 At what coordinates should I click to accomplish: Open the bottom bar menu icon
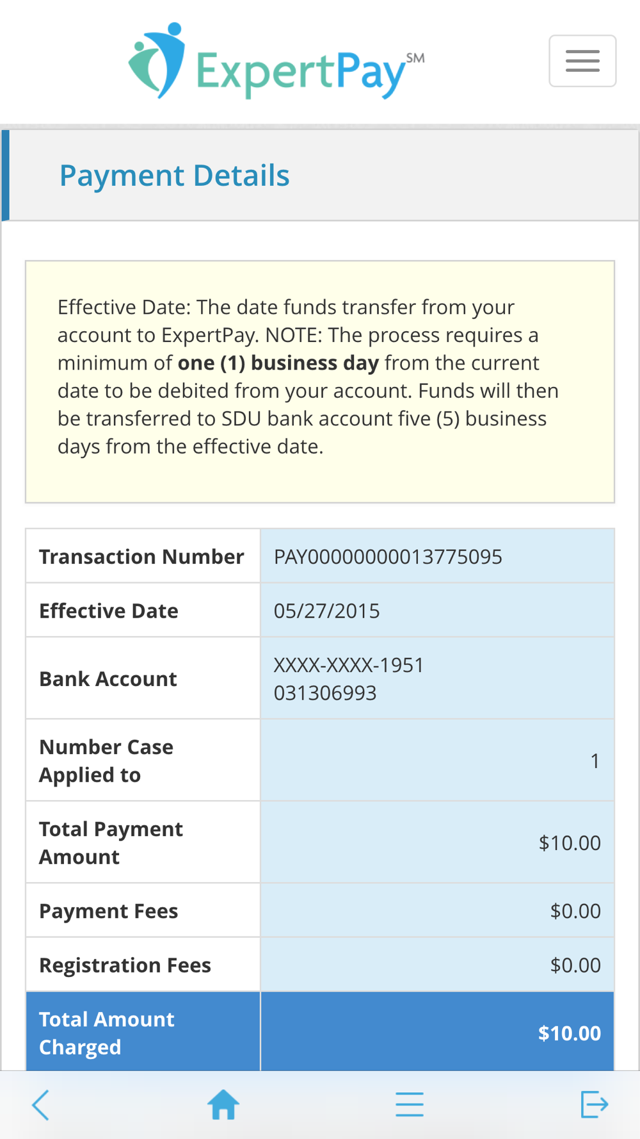click(x=410, y=1104)
